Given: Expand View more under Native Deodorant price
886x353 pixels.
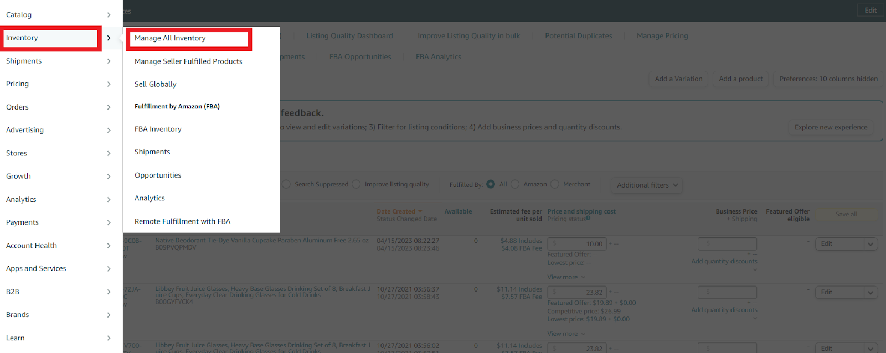Looking at the screenshot, I should (566, 277).
